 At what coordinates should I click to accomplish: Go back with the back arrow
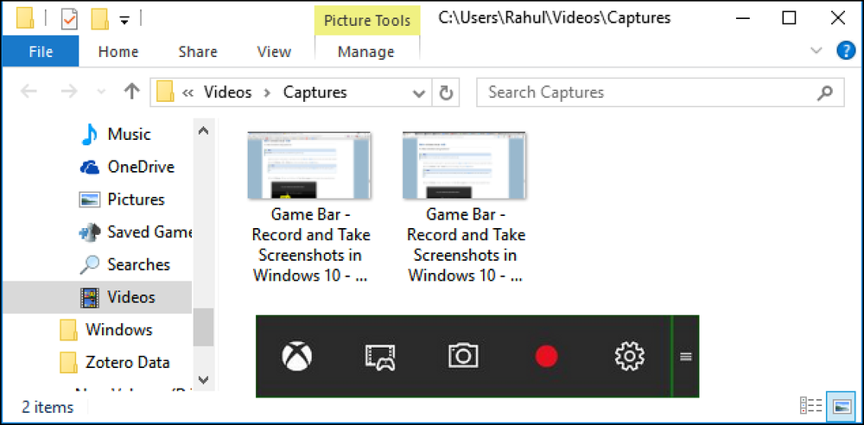(x=29, y=92)
